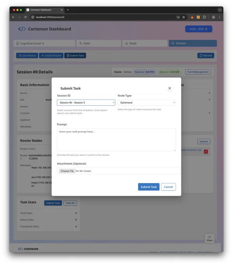Bookmark this page with the star icon
The height and width of the screenshot is (265, 233).
coord(184,17)
